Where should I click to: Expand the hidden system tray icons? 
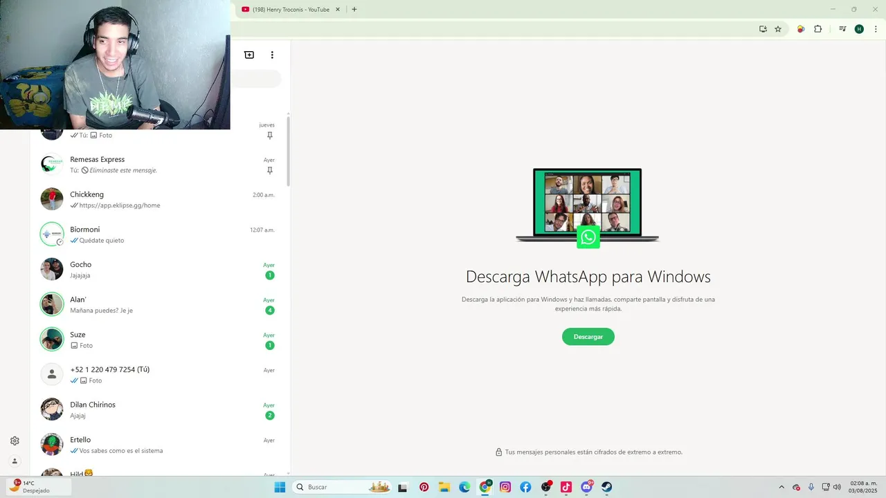pos(782,487)
